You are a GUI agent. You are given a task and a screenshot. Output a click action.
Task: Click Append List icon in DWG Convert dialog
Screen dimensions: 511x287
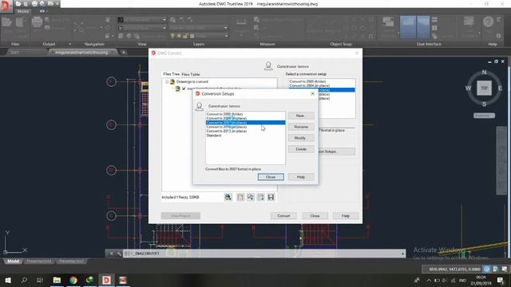[261, 197]
